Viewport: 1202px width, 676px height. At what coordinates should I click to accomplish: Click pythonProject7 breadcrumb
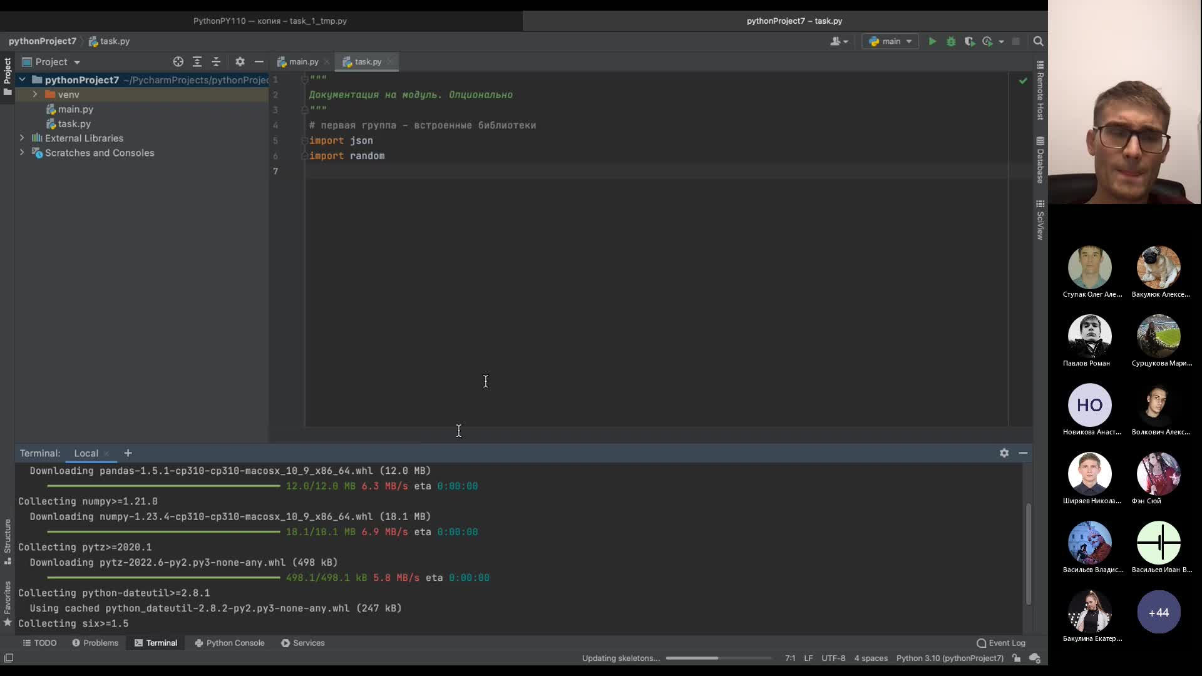[x=43, y=41]
